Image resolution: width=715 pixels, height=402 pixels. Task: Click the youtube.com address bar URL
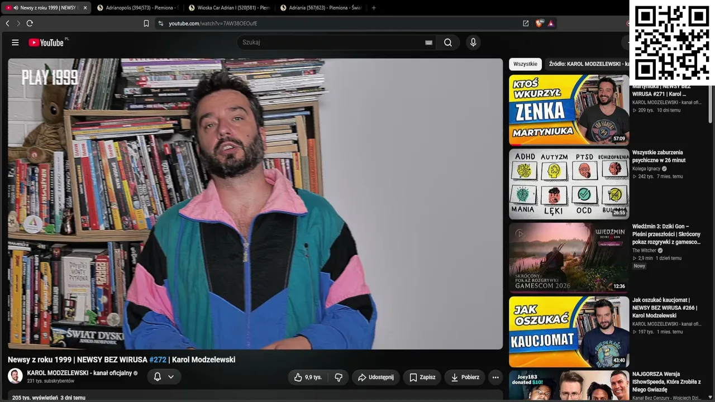(213, 23)
